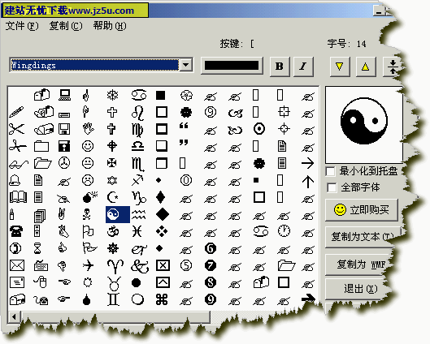Toggle italic with the I button
430x344 pixels.
303,66
